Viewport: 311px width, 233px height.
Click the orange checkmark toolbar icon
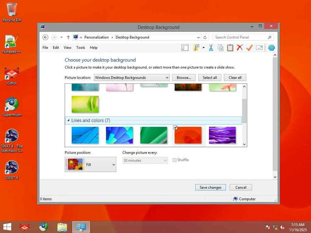pyautogui.click(x=249, y=48)
